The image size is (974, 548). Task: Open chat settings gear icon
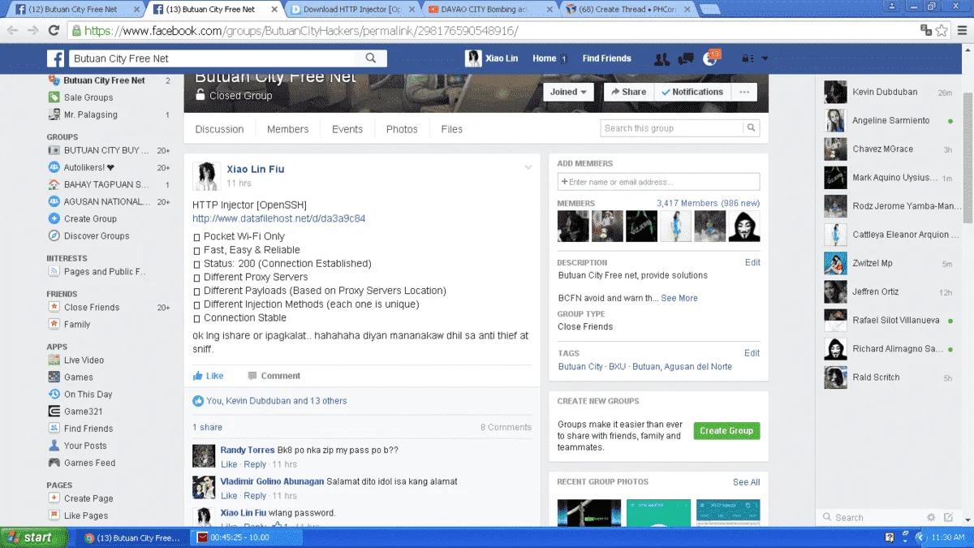click(931, 517)
